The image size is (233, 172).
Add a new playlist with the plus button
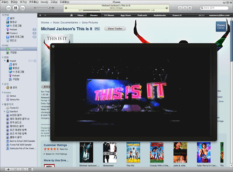[8, 169]
